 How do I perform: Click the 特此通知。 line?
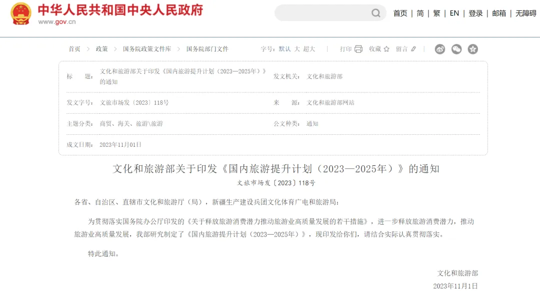coord(103,254)
